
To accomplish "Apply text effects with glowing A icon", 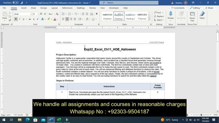I will (42, 19).
